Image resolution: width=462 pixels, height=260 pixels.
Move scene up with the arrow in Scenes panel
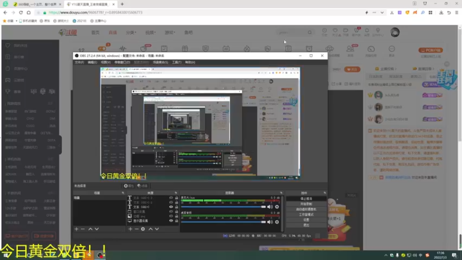91,229
